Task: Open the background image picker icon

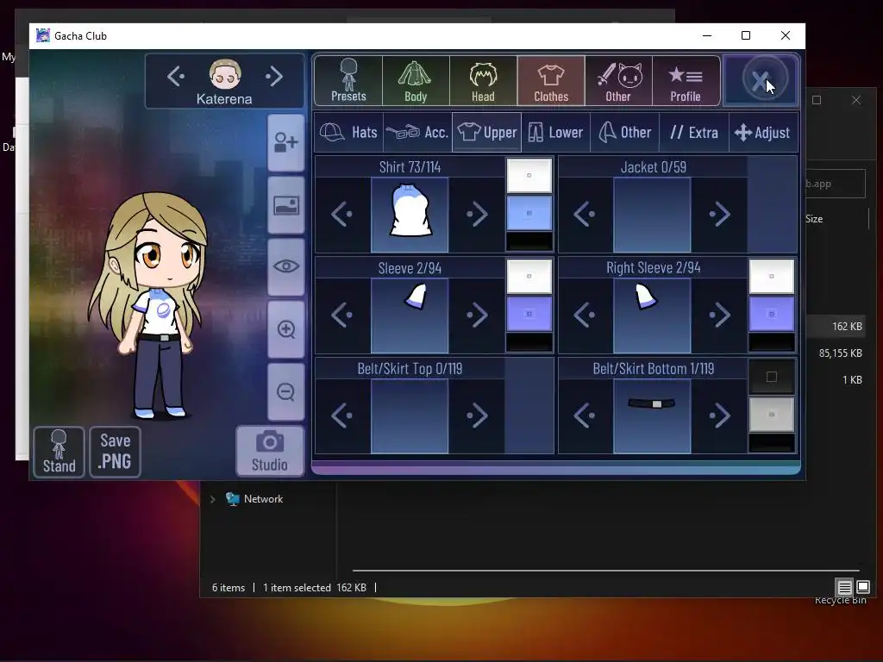Action: (x=286, y=205)
